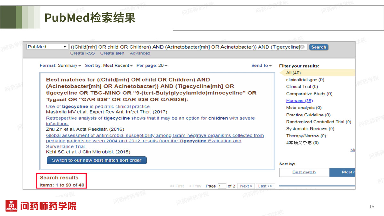Image resolution: width=384 pixels, height=216 pixels.
Task: Filter results by Clinical Trial (0)
Action: point(302,87)
